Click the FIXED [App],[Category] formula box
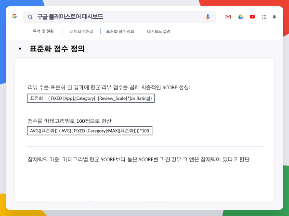 pyautogui.click(x=91, y=98)
